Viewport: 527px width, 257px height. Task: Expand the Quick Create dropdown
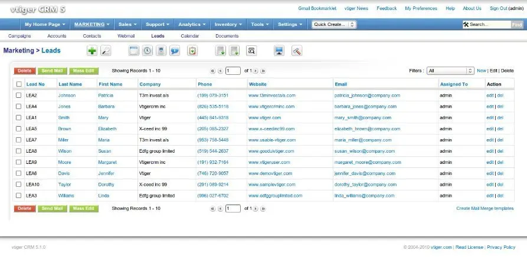pos(334,25)
